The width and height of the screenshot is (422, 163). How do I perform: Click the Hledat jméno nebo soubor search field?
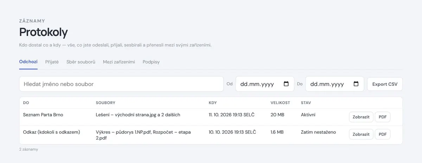(x=121, y=84)
